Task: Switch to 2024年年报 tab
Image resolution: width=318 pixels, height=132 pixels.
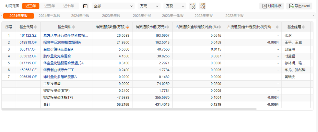Action: click(19, 16)
